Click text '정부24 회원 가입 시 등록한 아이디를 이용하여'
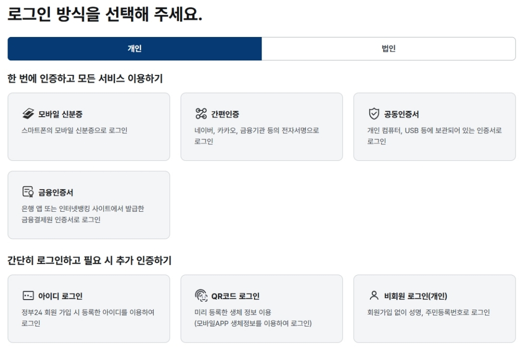Viewport: 524px width, 350px height. [x=88, y=312]
